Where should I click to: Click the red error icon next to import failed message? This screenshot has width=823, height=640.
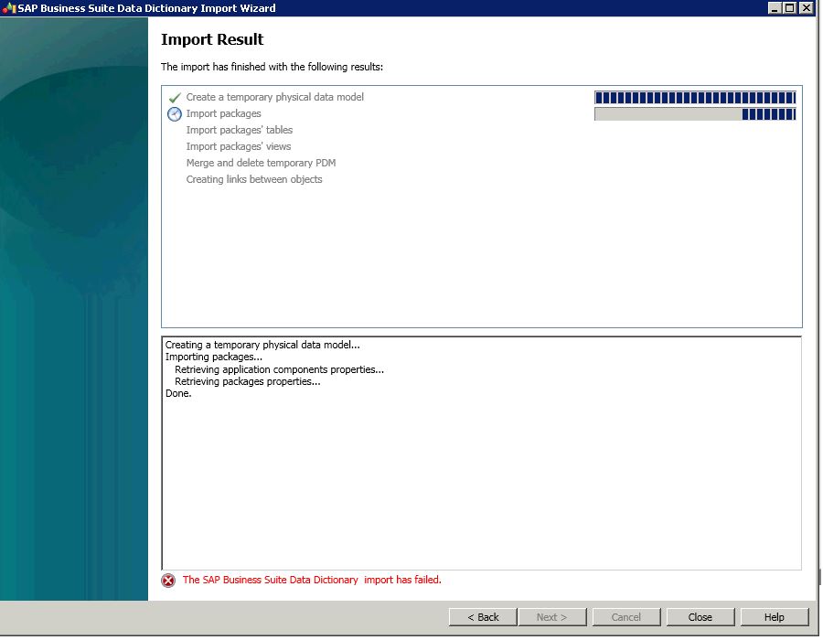pyautogui.click(x=168, y=581)
